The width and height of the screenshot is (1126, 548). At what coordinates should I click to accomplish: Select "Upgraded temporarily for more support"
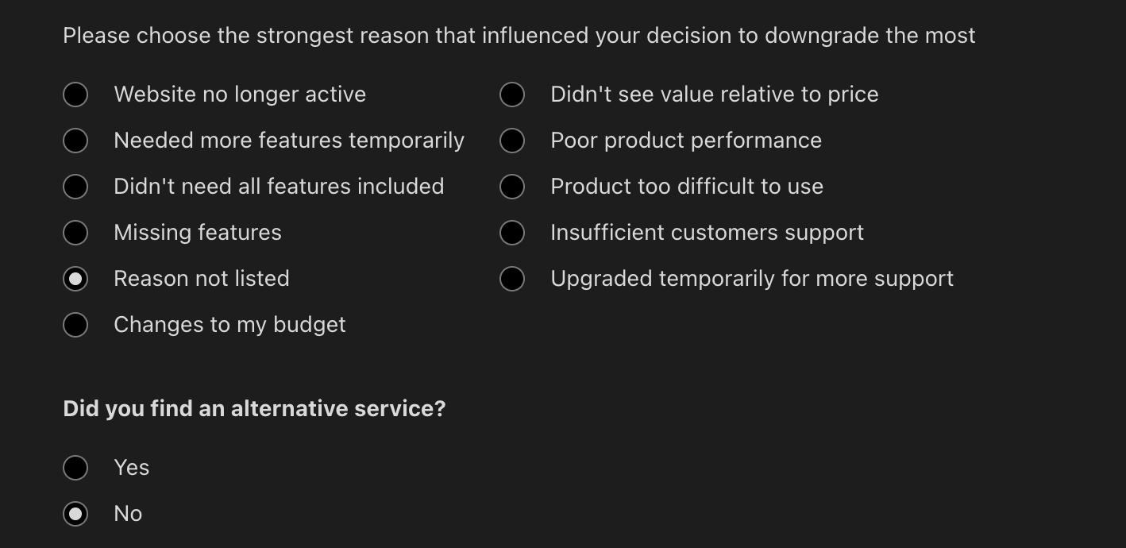coord(512,278)
